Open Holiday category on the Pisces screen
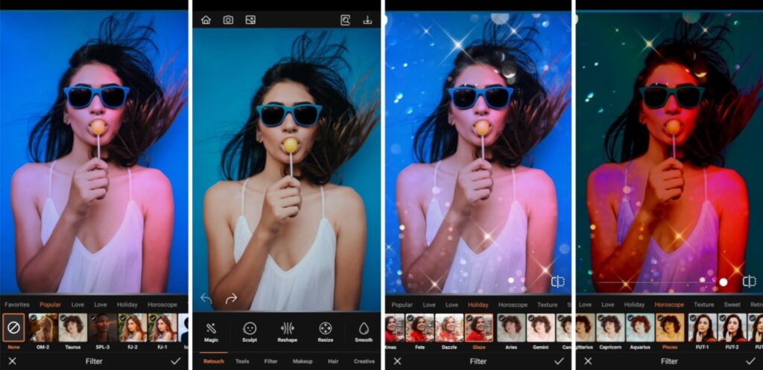 click(634, 304)
